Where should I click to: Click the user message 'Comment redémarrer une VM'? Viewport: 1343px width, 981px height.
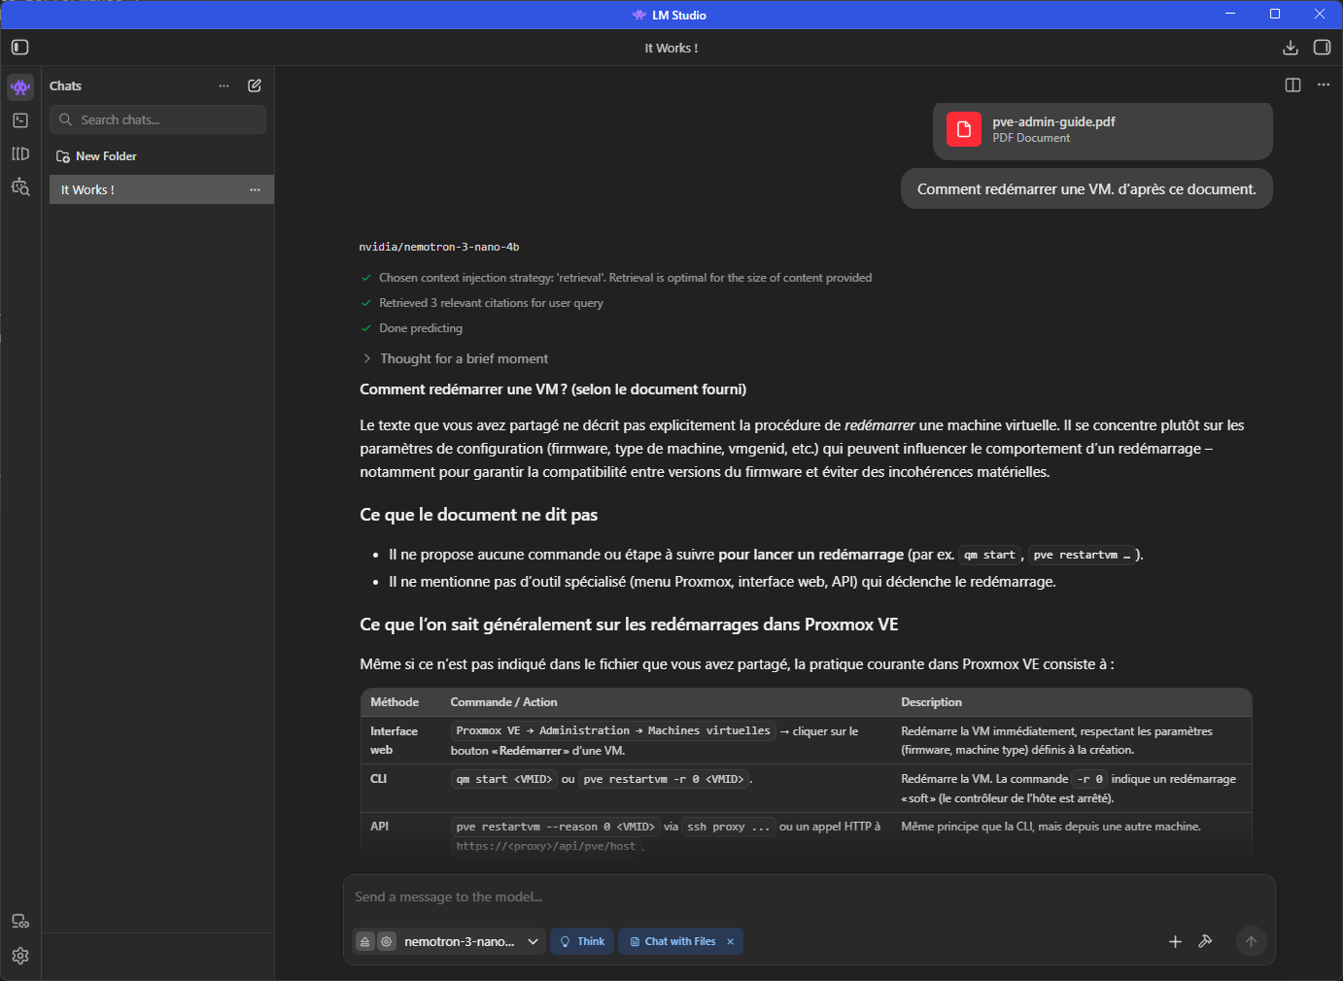tap(1086, 189)
